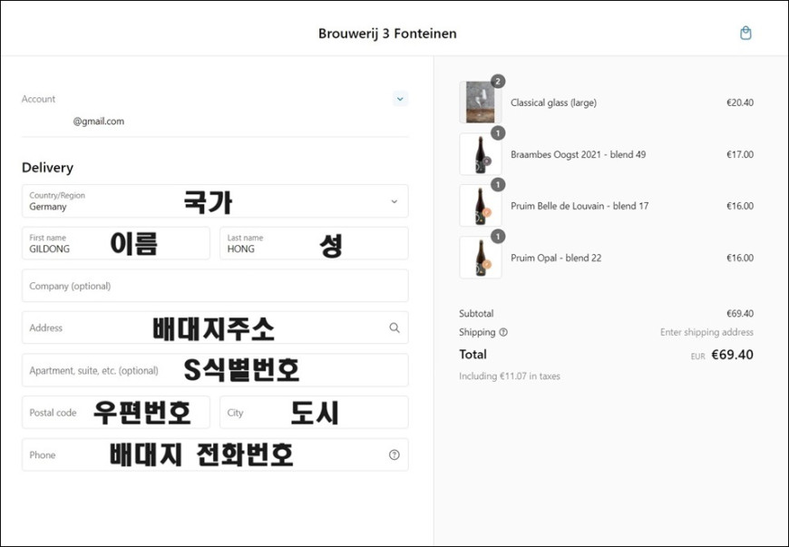The height and width of the screenshot is (547, 789).
Task: Select the Apartment, suite, etc. field
Action: [215, 370]
